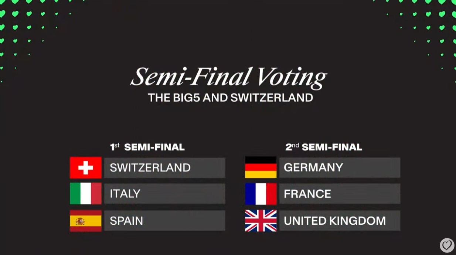Select the Germany flag icon

pyautogui.click(x=261, y=167)
